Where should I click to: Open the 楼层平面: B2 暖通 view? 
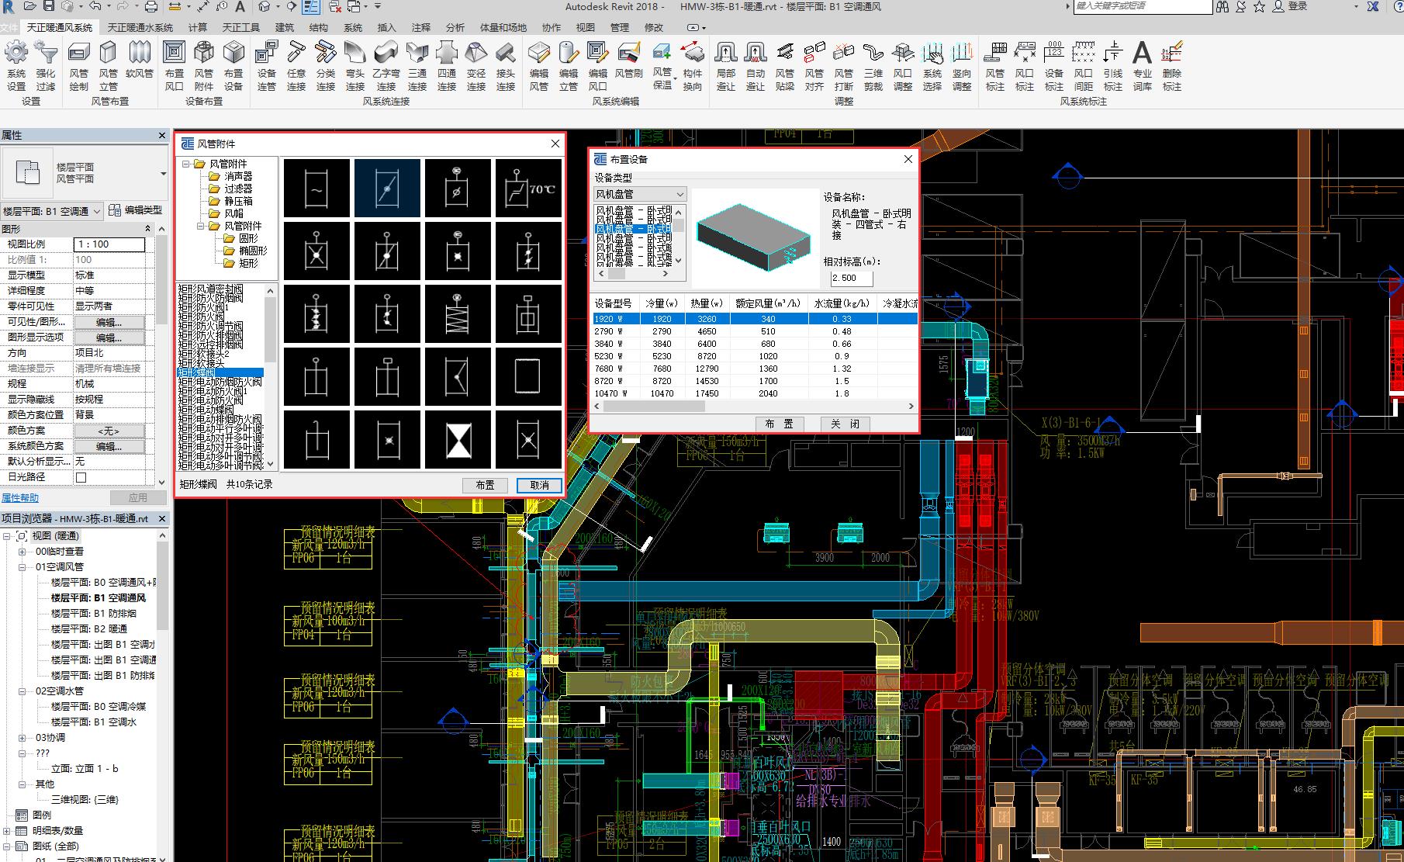coord(88,629)
